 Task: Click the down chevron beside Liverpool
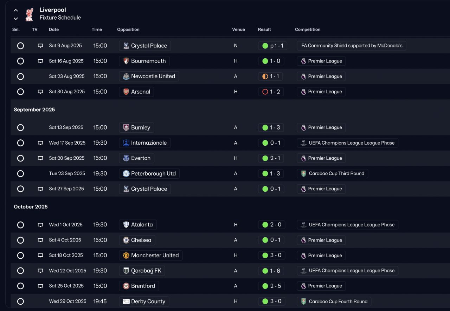16,19
